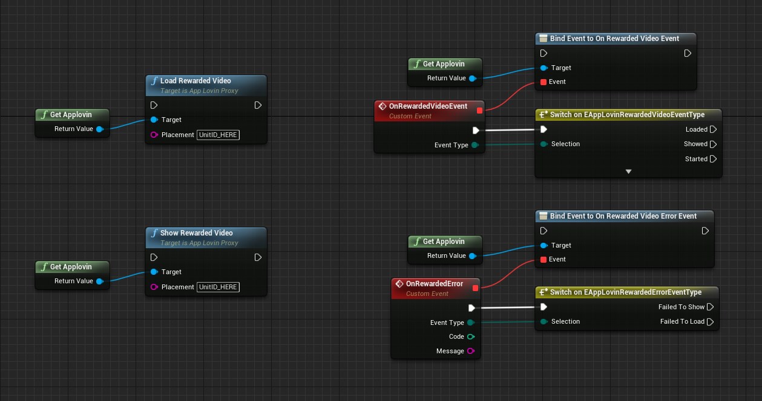Click OnRewardedVideoEvent red delegate pin
The image size is (762, 401).
[479, 111]
